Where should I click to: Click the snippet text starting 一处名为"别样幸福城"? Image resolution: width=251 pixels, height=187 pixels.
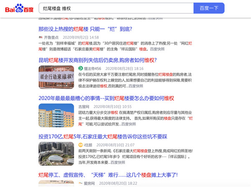(115, 46)
